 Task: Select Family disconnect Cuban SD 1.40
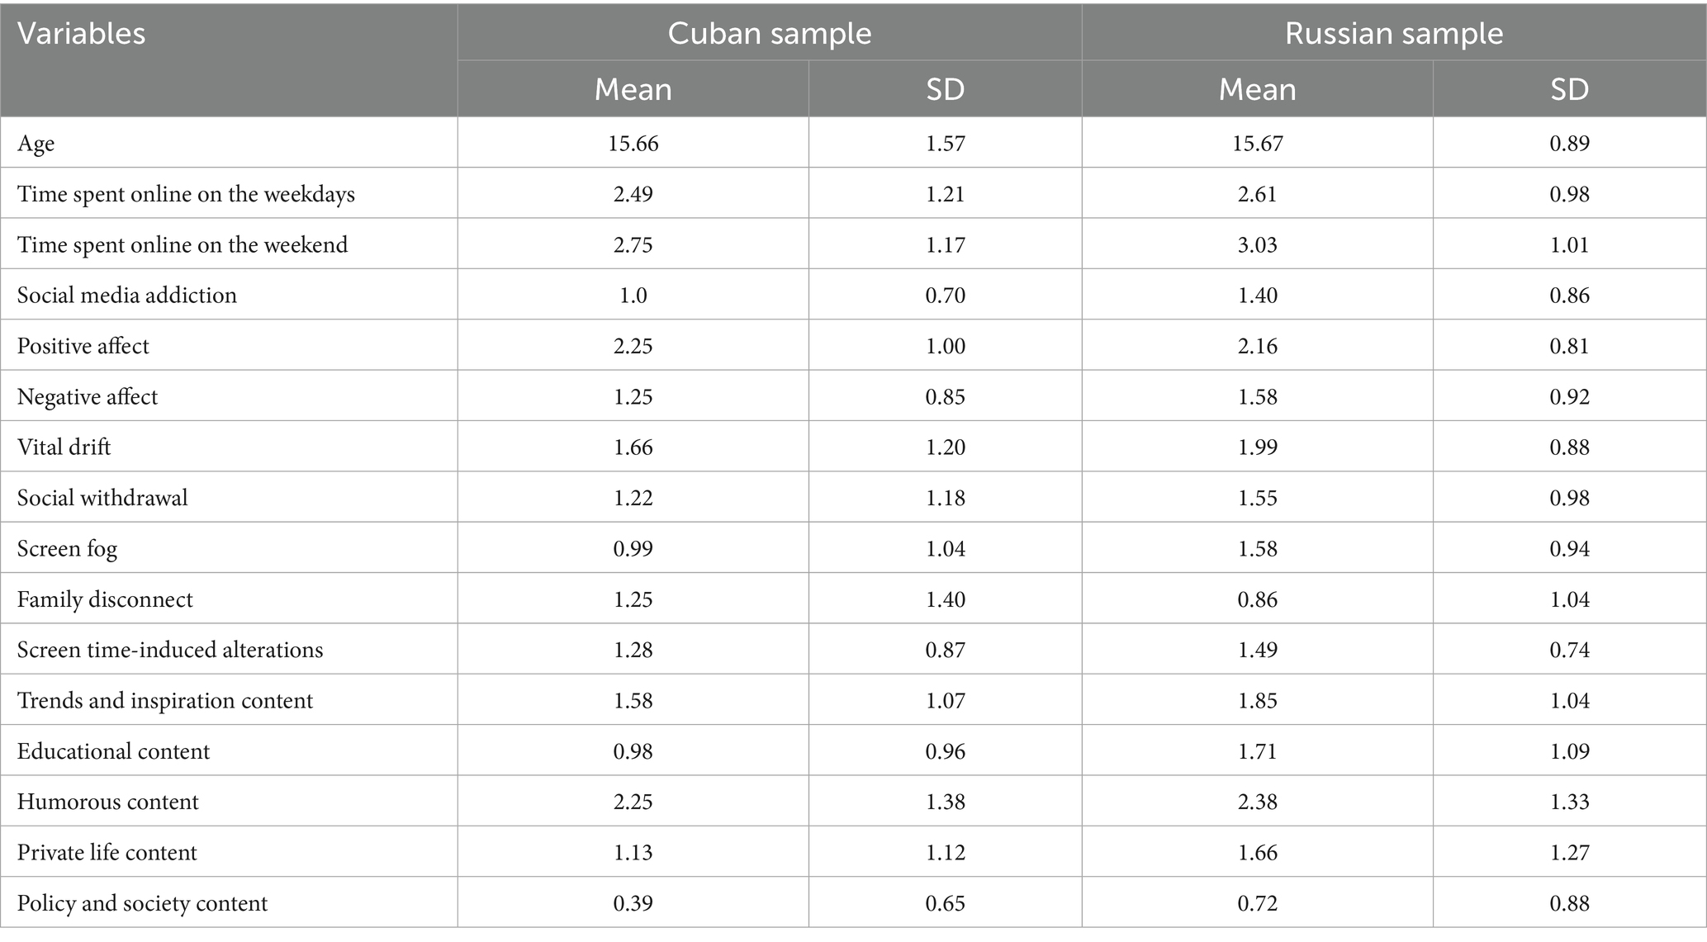(x=945, y=599)
